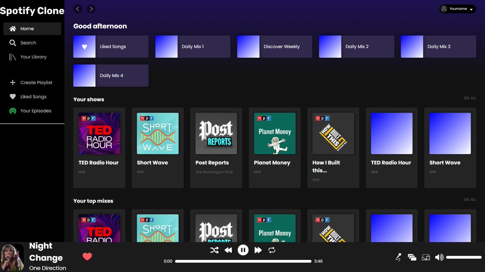
Task: Open the play queue icon
Action: tap(412, 257)
